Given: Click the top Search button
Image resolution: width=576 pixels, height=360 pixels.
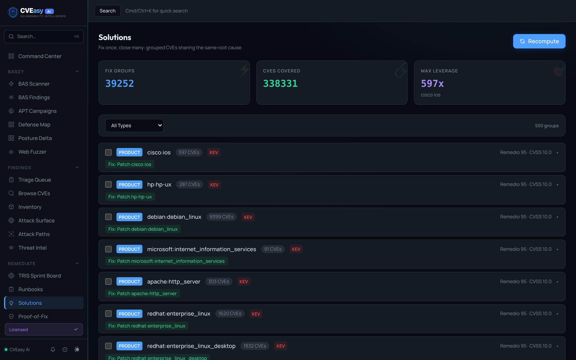Looking at the screenshot, I should [107, 11].
